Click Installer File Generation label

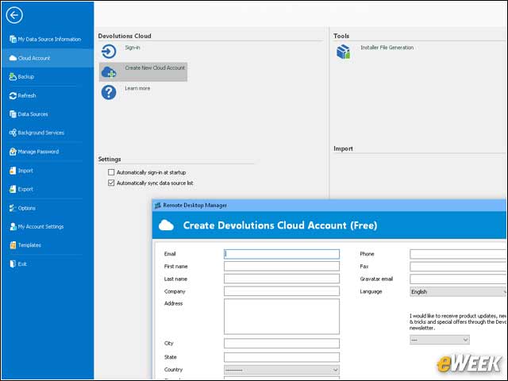pyautogui.click(x=387, y=48)
